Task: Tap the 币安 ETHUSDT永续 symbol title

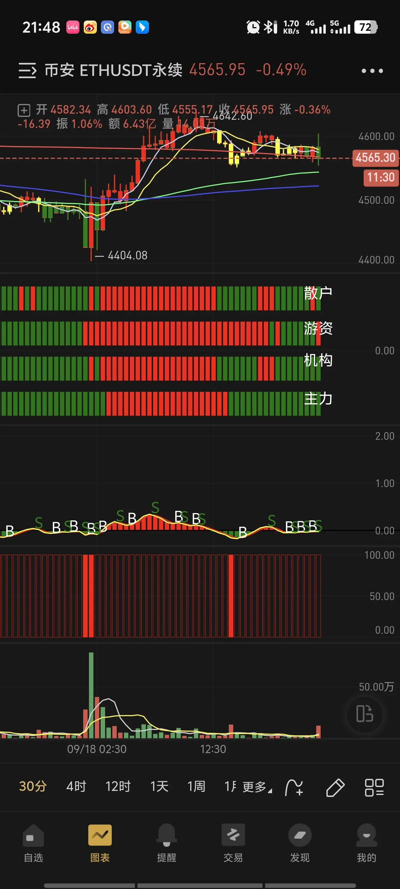Action: 114,70
